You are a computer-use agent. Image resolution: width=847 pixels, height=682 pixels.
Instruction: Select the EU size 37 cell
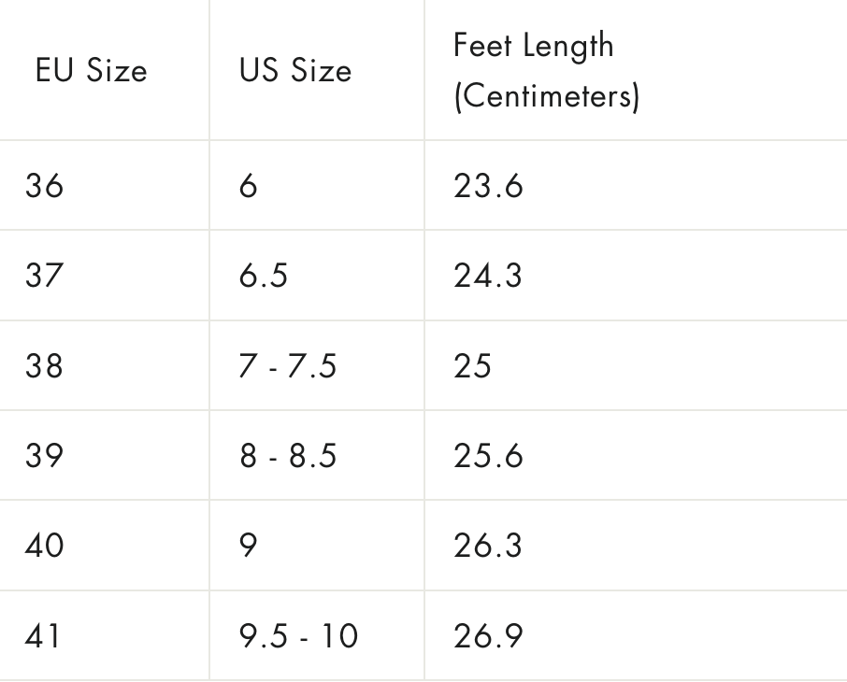tap(45, 276)
